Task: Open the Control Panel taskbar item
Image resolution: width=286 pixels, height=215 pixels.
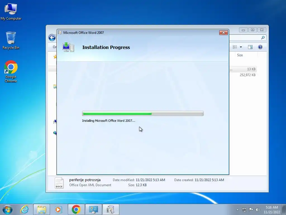Action: coord(93,209)
